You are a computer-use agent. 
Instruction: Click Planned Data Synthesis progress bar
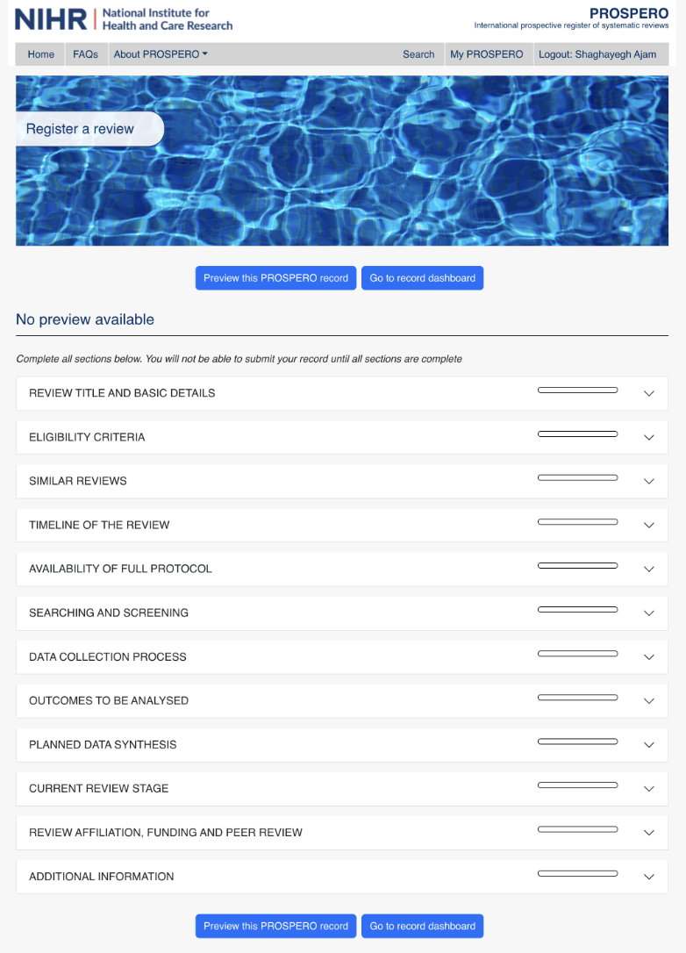pyautogui.click(x=577, y=742)
